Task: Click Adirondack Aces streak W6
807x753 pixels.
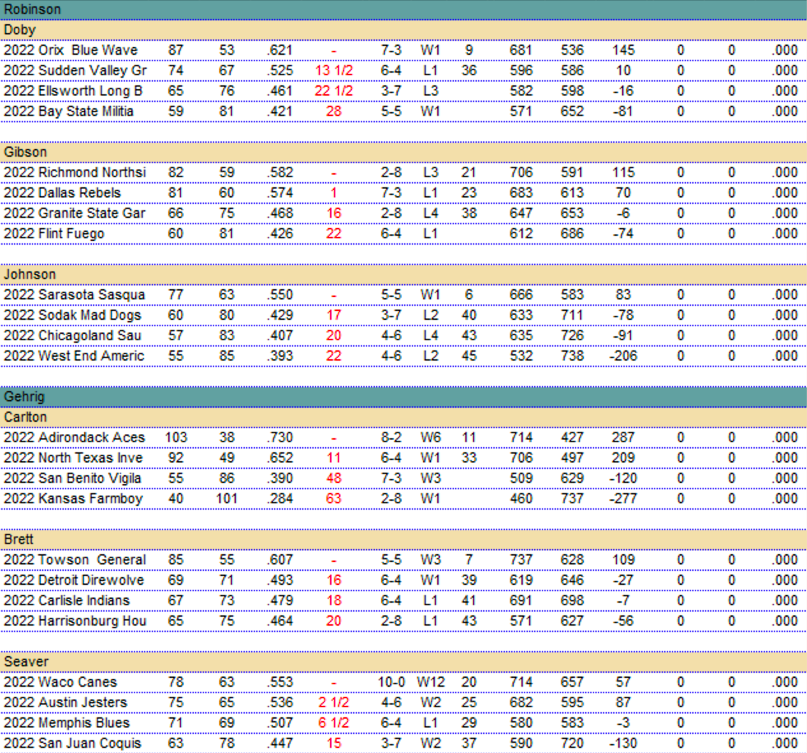Action: pyautogui.click(x=431, y=438)
